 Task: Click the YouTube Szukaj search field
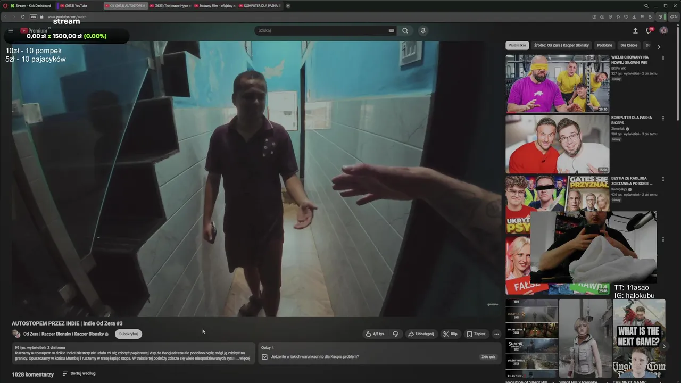coord(322,31)
